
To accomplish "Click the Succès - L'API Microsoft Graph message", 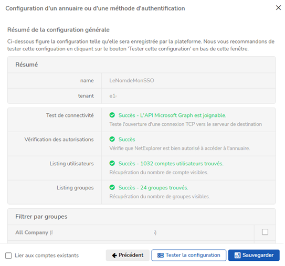I will click(x=172, y=115).
